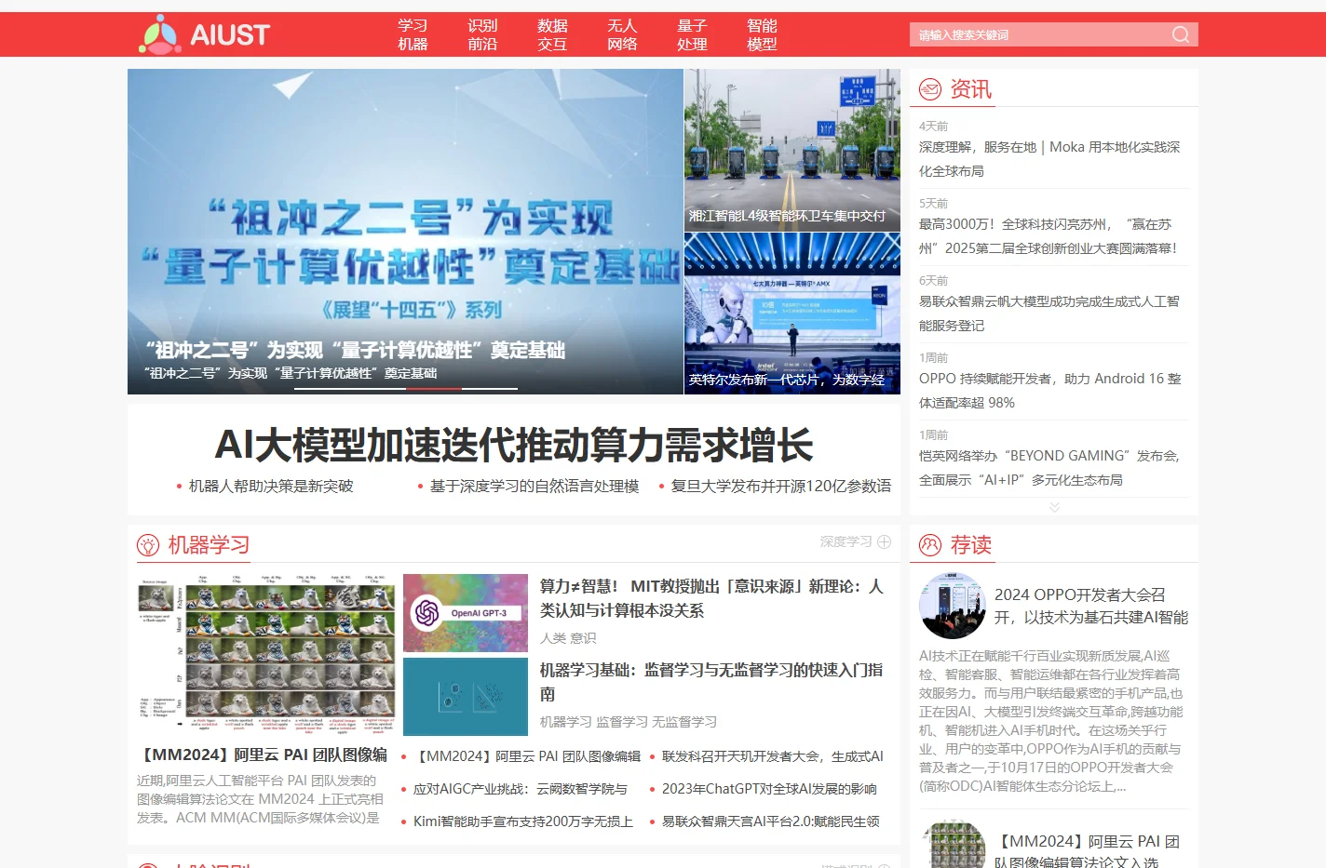Image resolution: width=1326 pixels, height=868 pixels.
Task: Open the round OPPO developer conference thumbnail
Action: coord(953,606)
